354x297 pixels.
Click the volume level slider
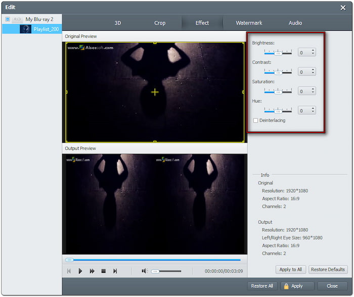[x=166, y=271]
